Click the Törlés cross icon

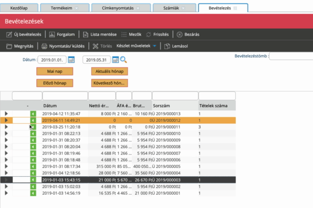[x=95, y=46]
